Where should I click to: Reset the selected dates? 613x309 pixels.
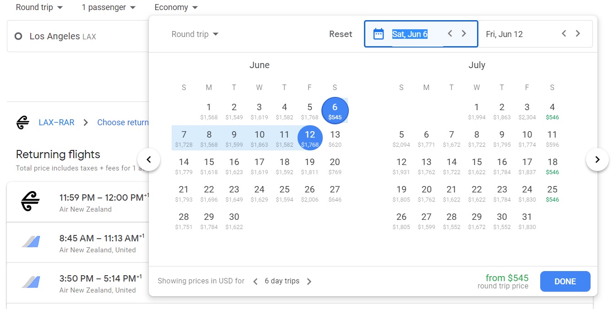[341, 34]
